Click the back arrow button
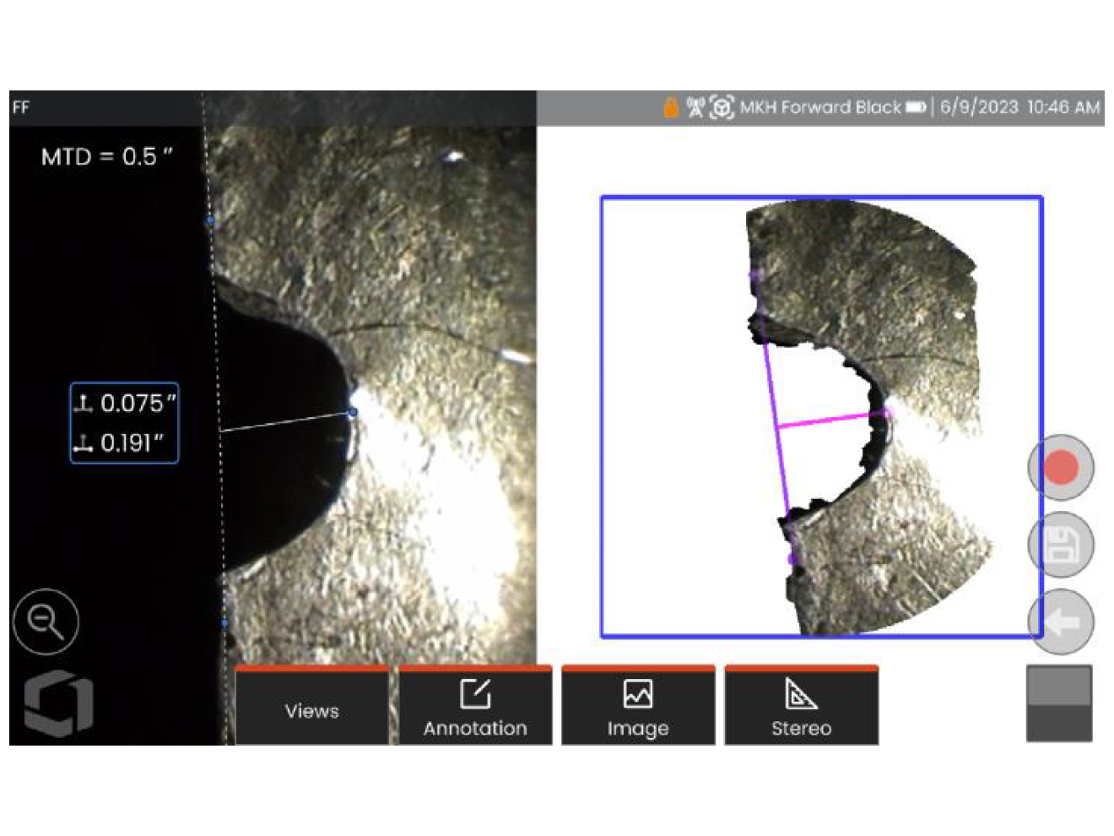 pos(1061,622)
